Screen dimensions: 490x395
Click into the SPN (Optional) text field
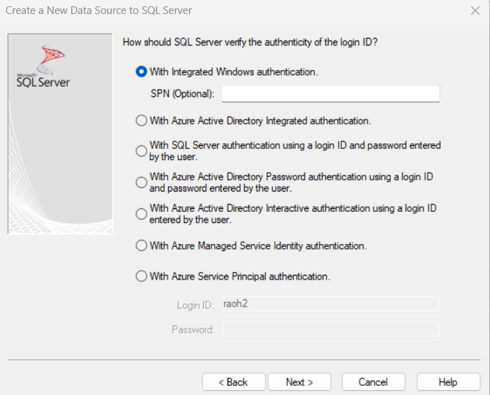point(330,94)
